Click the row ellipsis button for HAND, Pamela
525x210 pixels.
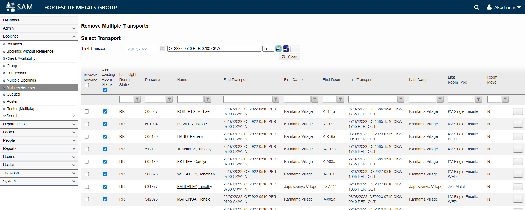click(518, 137)
